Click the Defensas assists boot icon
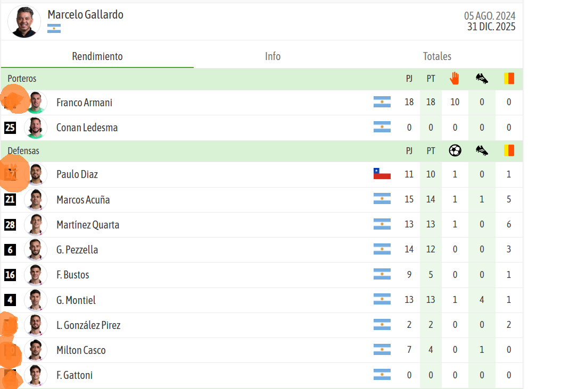The width and height of the screenshot is (578, 389). point(482,150)
